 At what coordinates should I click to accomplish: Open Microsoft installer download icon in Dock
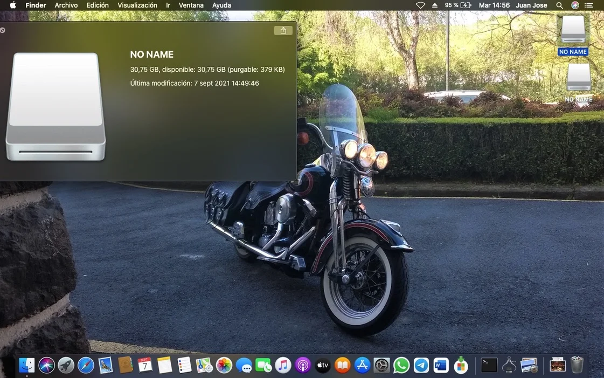(461, 365)
